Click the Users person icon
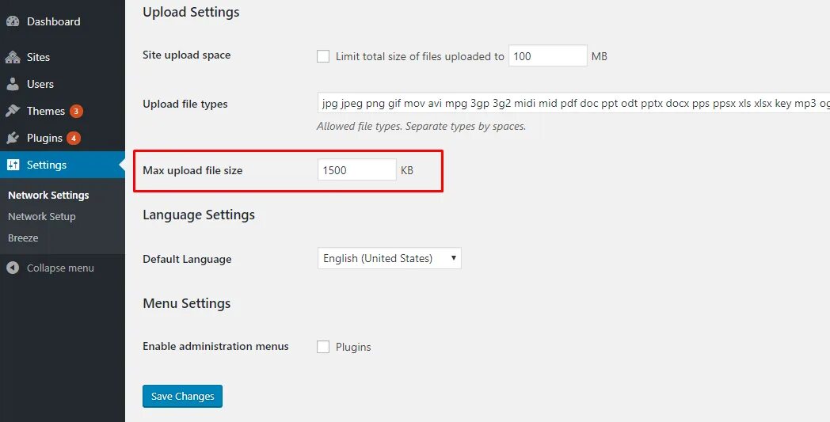The image size is (830, 422). pos(13,84)
